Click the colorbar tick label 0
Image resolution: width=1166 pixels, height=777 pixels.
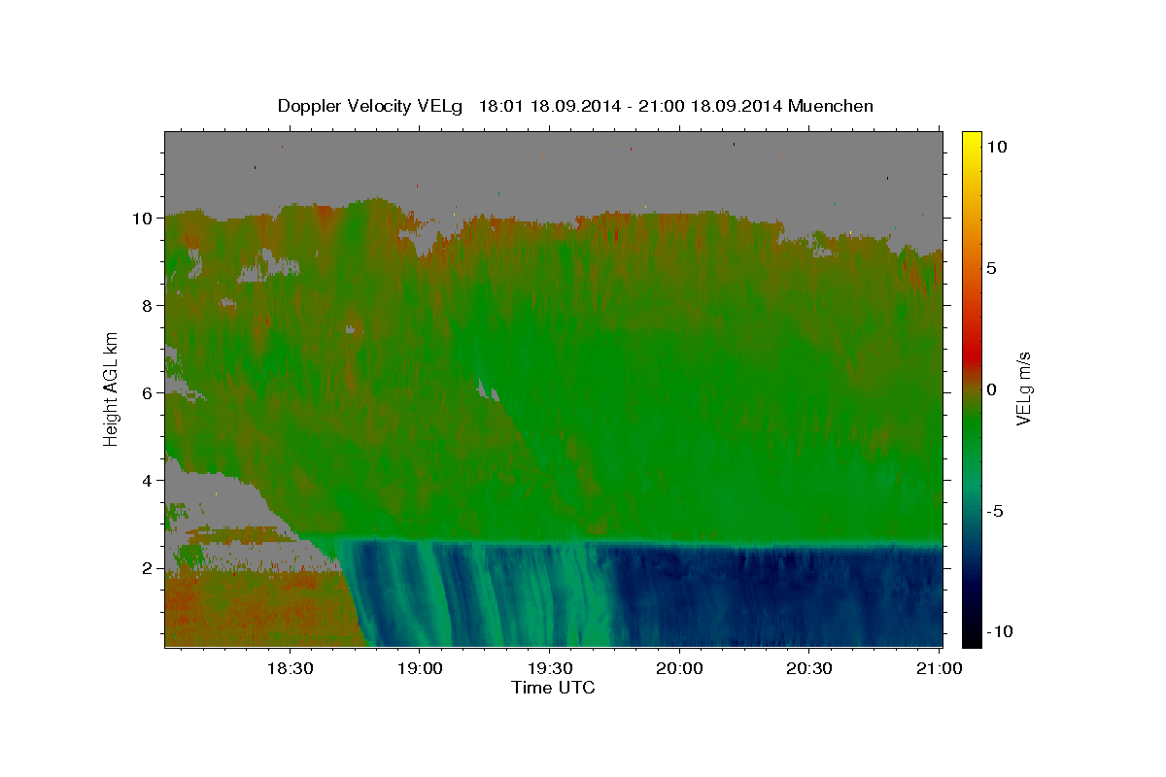pos(991,389)
